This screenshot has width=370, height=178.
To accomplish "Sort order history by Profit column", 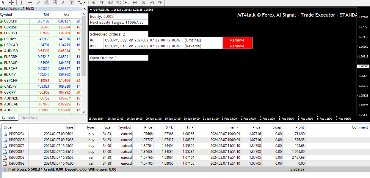I will point(294,127).
